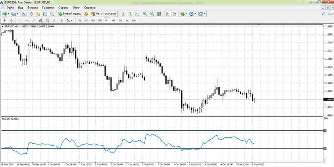Select the MN monthly timeframe
This screenshot has height=167, width=334.
(x=134, y=20)
